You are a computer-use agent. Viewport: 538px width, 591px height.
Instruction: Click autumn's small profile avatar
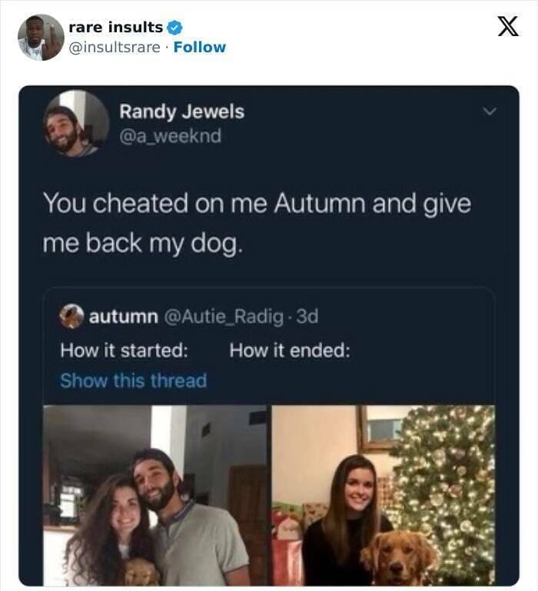(x=72, y=316)
